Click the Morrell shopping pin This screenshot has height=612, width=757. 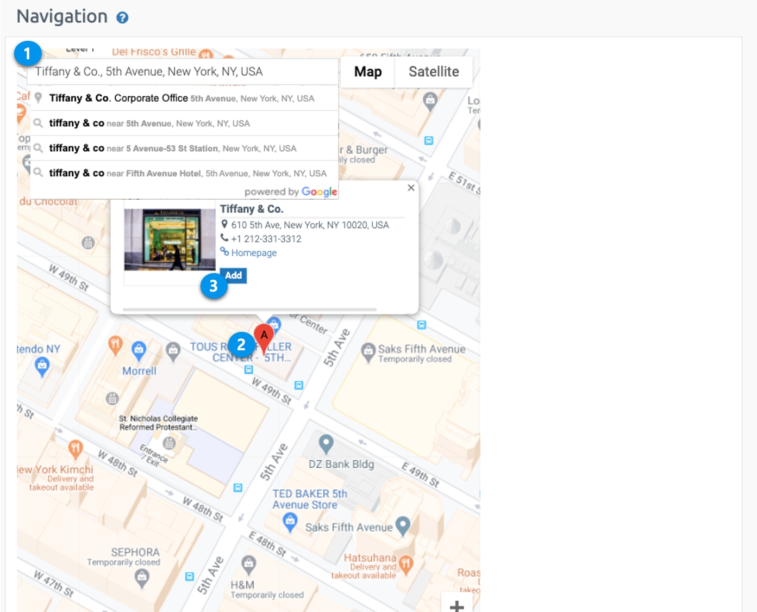[x=139, y=351]
